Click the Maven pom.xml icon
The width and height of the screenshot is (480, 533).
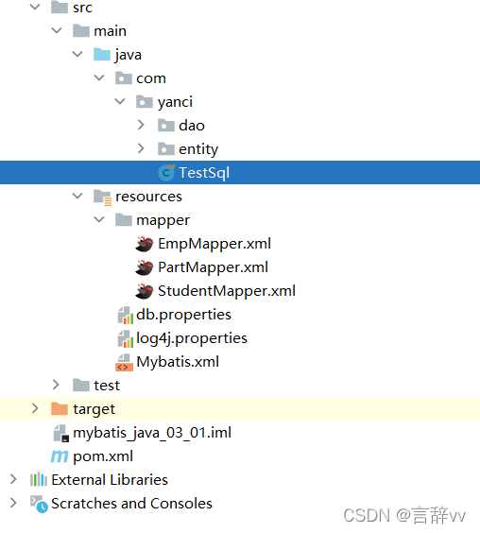(60, 456)
